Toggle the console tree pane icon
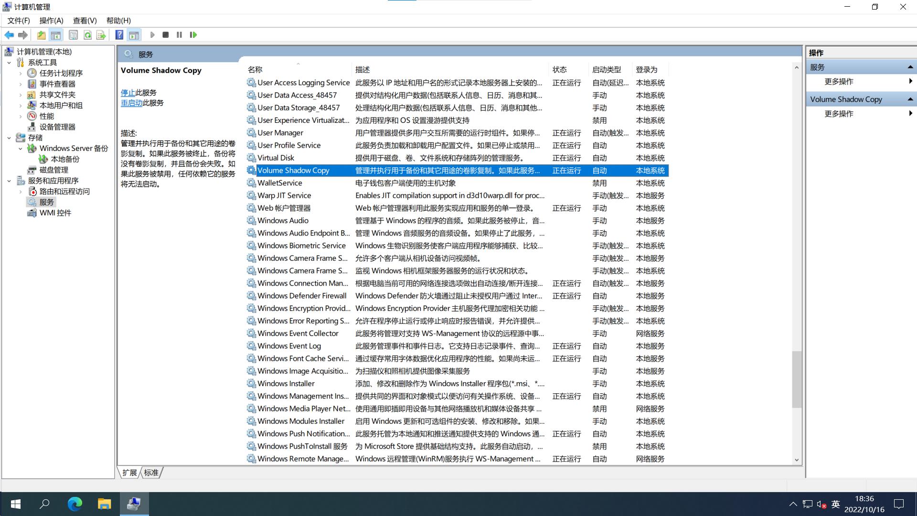This screenshot has width=917, height=516. click(55, 34)
